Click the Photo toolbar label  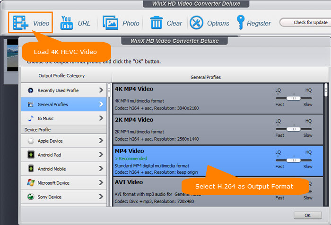point(131,23)
